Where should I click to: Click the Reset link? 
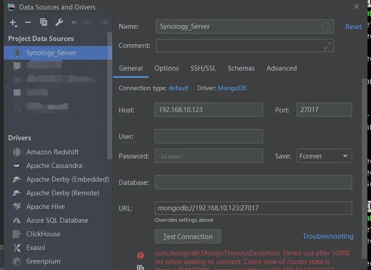tap(353, 27)
